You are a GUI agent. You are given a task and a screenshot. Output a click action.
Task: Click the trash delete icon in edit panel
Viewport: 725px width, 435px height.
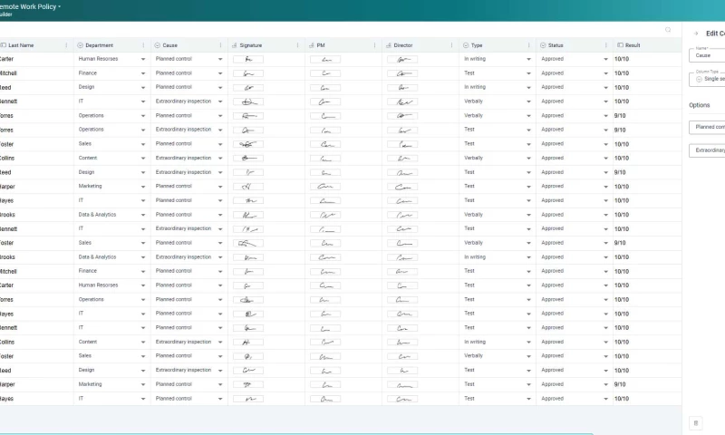tap(696, 422)
